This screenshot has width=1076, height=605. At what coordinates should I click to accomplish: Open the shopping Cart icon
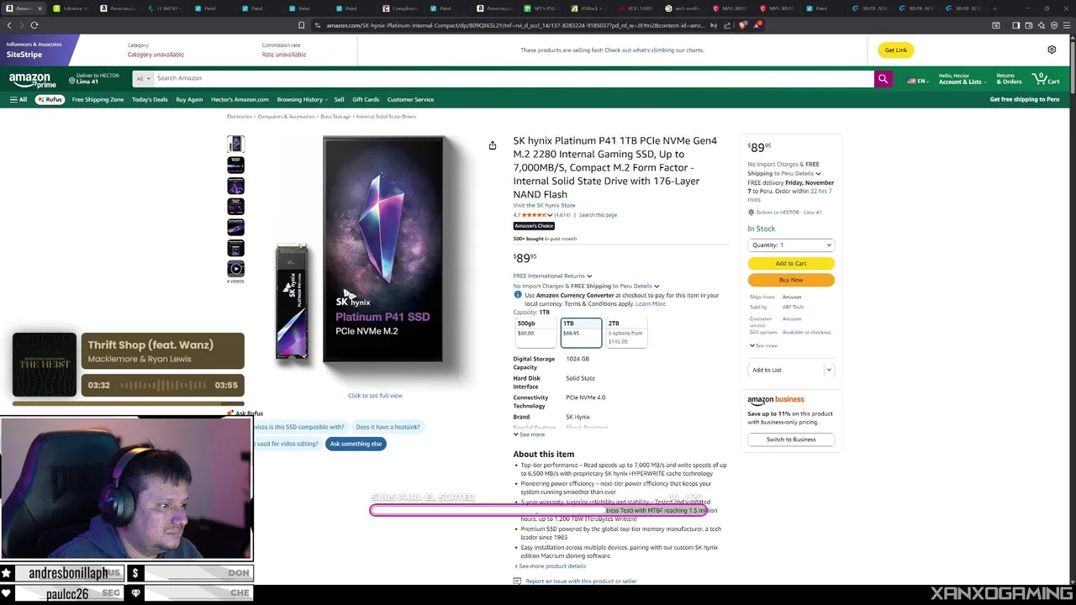coord(1047,79)
